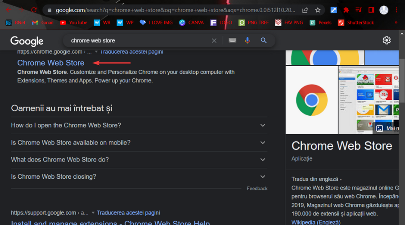Open the LOGO bookmark
The image size is (405, 225).
pos(221,23)
